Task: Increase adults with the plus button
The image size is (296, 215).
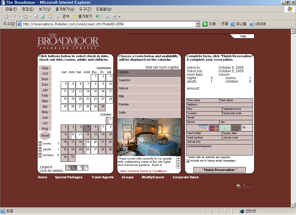Action: [40, 148]
